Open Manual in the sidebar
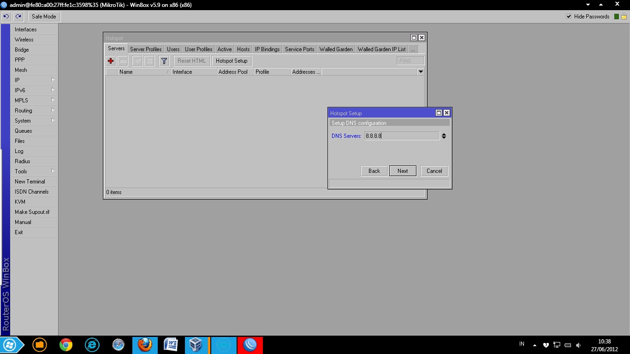 [x=35, y=222]
